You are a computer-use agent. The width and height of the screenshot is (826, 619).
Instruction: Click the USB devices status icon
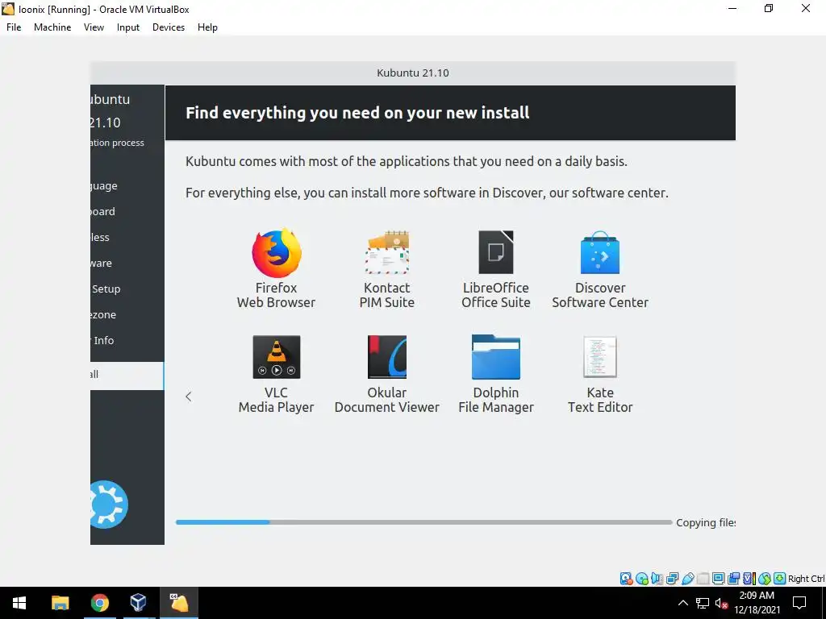point(687,579)
